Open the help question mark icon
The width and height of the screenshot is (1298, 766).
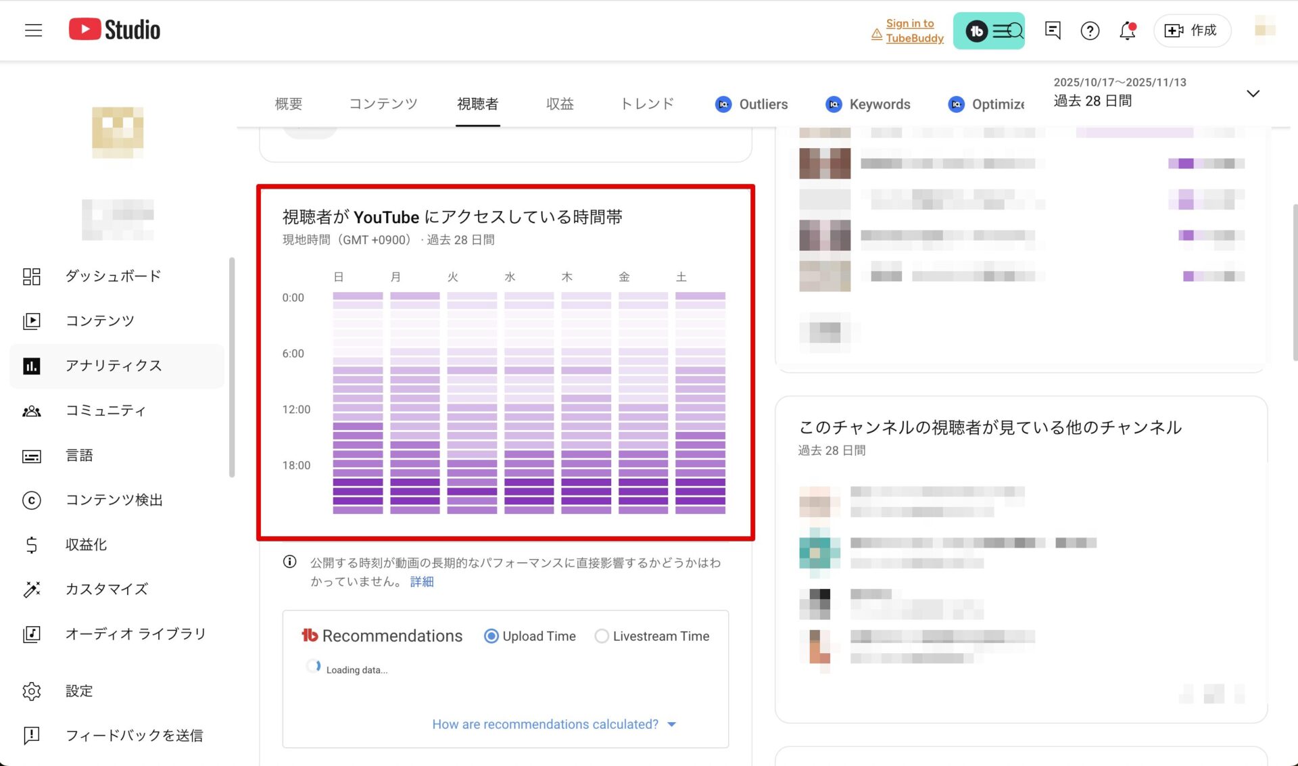pos(1089,30)
